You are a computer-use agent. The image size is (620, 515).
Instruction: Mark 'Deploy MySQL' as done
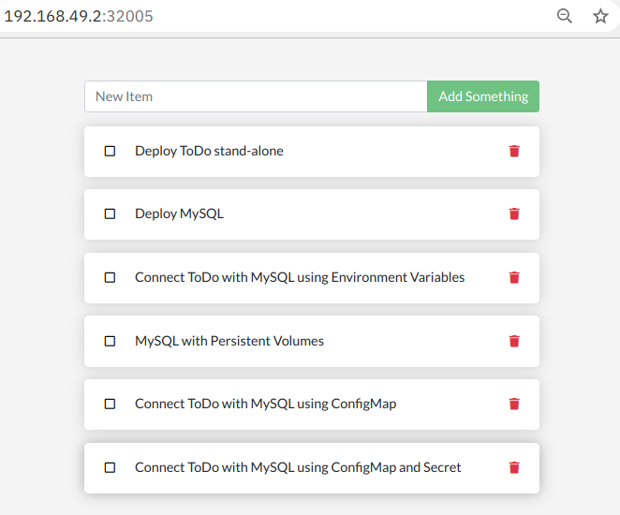110,213
